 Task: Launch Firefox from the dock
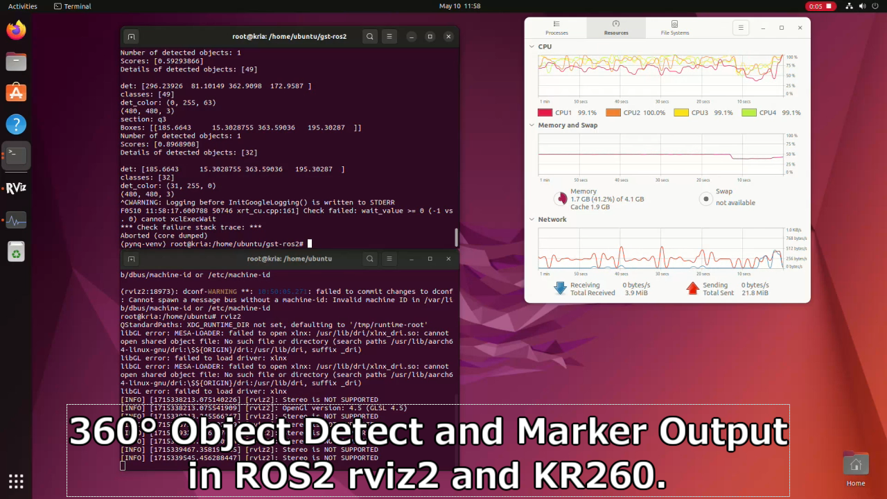[15, 30]
